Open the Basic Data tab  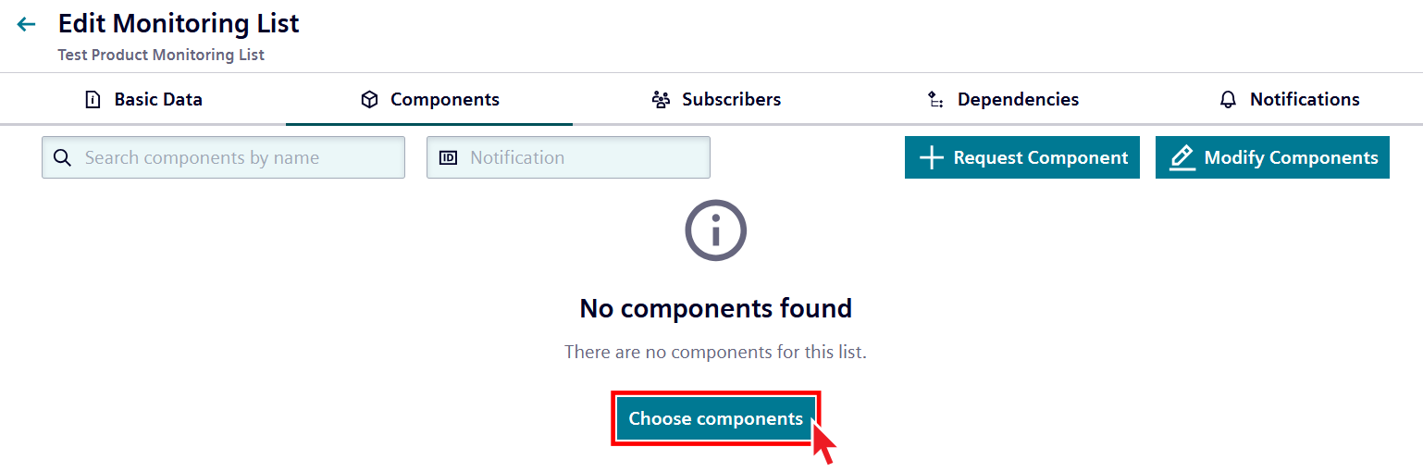158,100
